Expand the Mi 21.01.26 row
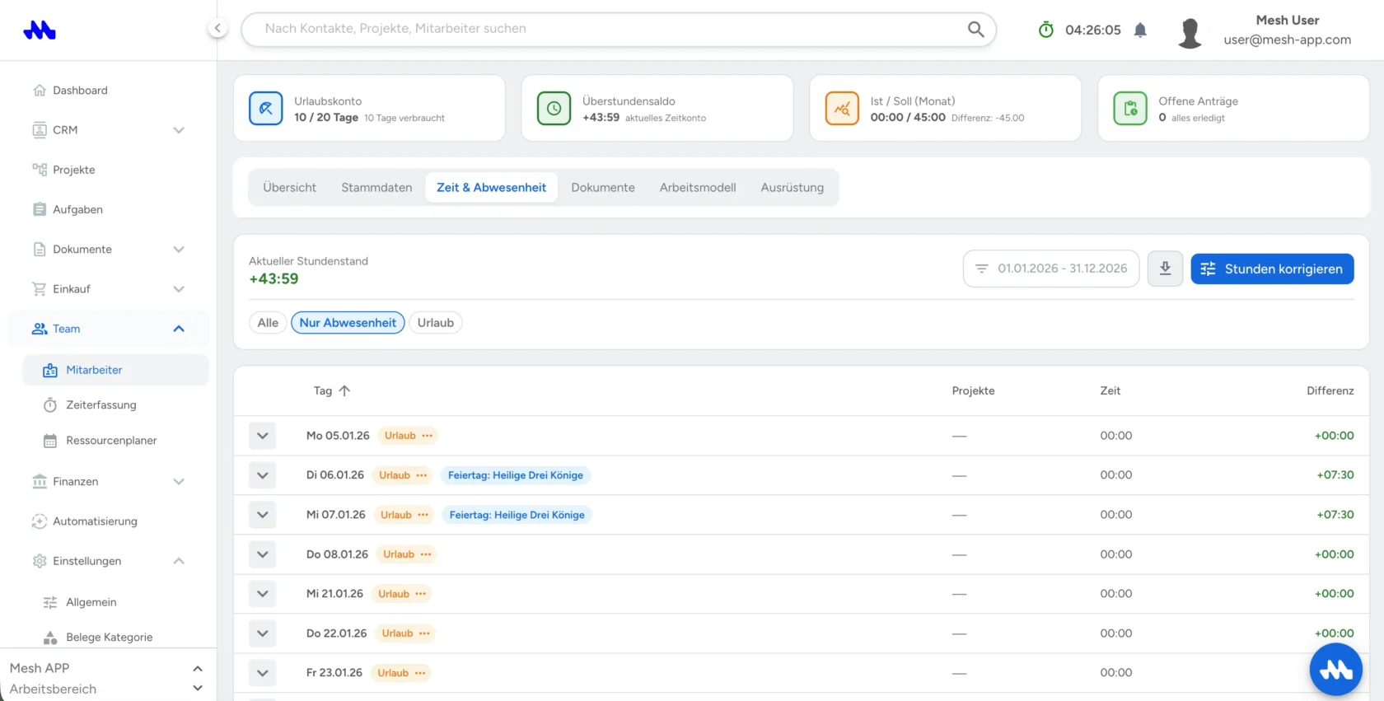The height and width of the screenshot is (701, 1384). [263, 594]
